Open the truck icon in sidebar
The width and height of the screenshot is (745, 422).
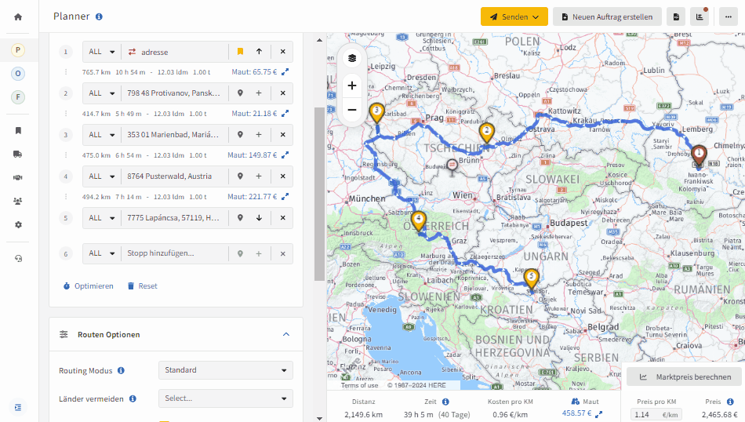[18, 154]
